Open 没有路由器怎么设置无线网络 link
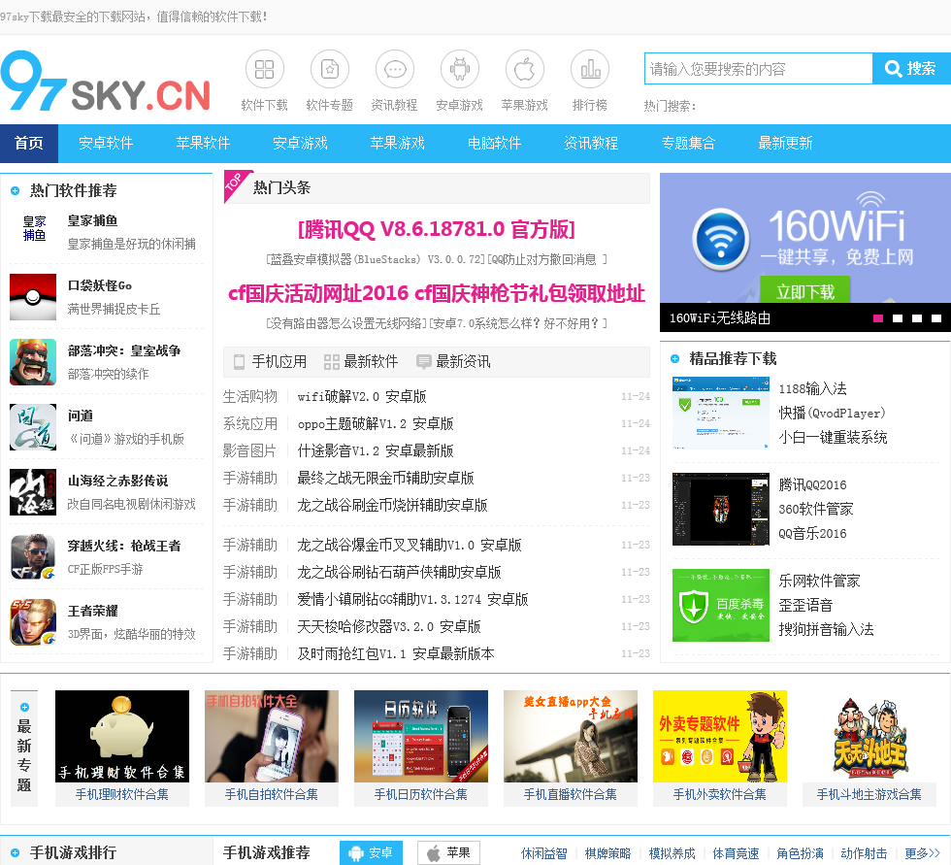 click(x=347, y=323)
